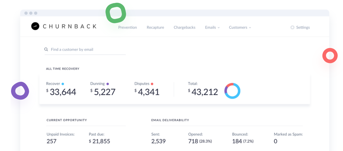Expand the Customers dropdown menu
This screenshot has width=343, height=151.
[x=240, y=27]
